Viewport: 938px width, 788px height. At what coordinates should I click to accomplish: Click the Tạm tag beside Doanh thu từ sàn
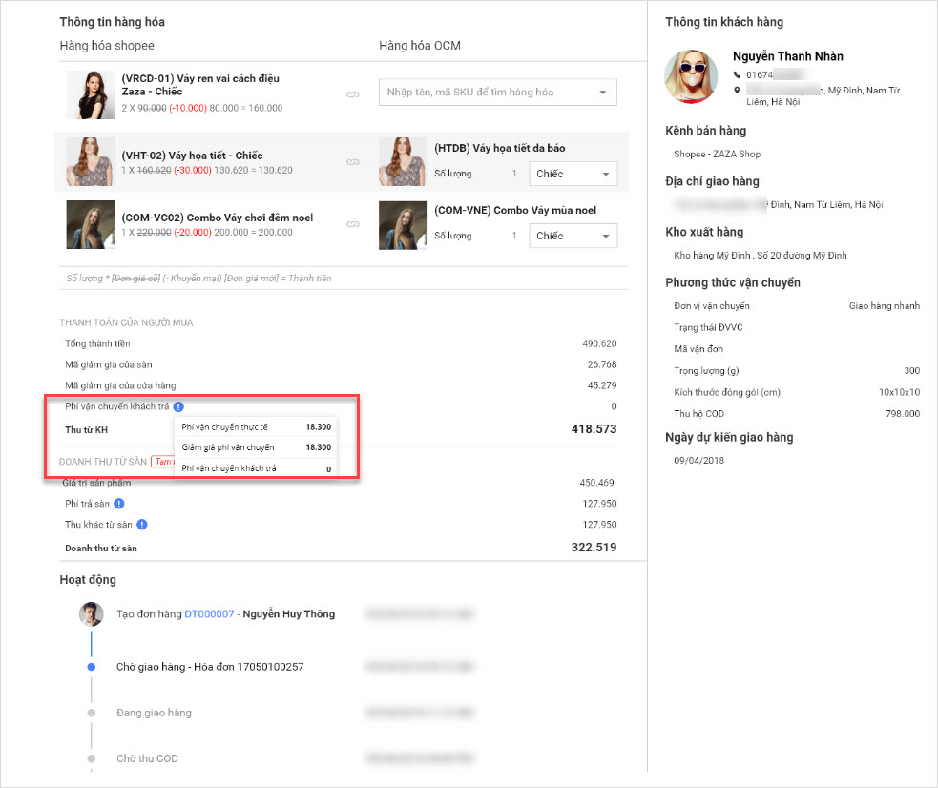tap(163, 462)
